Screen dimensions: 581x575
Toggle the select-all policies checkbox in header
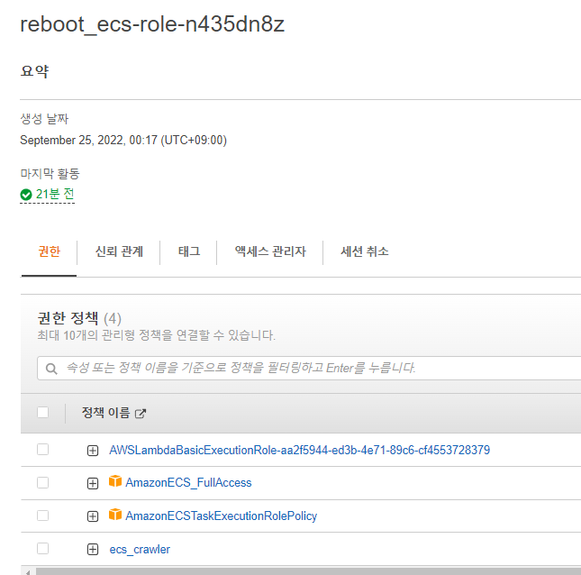[x=42, y=413]
